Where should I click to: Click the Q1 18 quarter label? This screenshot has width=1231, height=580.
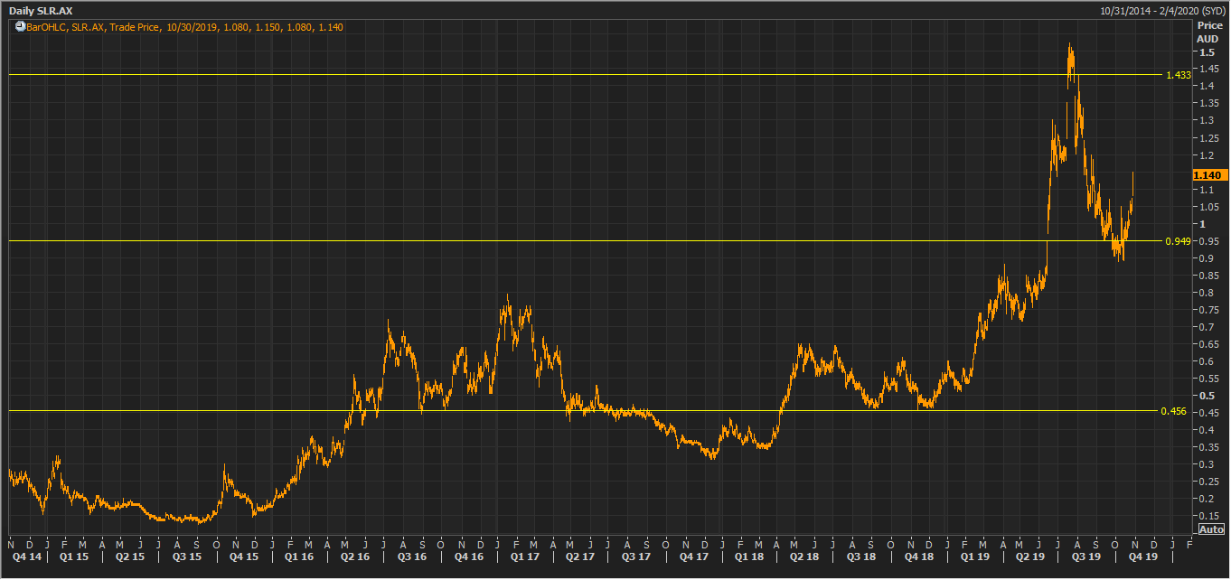747,557
